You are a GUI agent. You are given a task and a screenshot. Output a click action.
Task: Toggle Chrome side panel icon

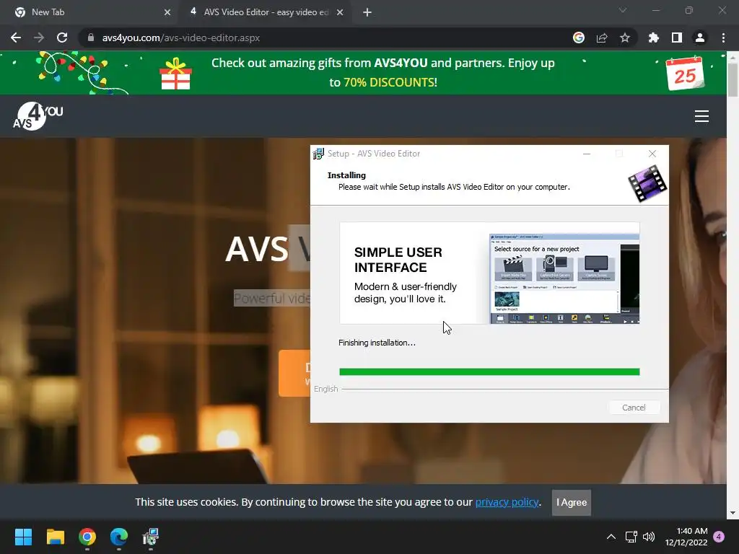(x=677, y=38)
